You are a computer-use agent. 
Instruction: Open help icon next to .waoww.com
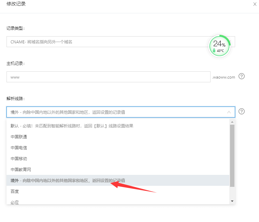coord(242,76)
